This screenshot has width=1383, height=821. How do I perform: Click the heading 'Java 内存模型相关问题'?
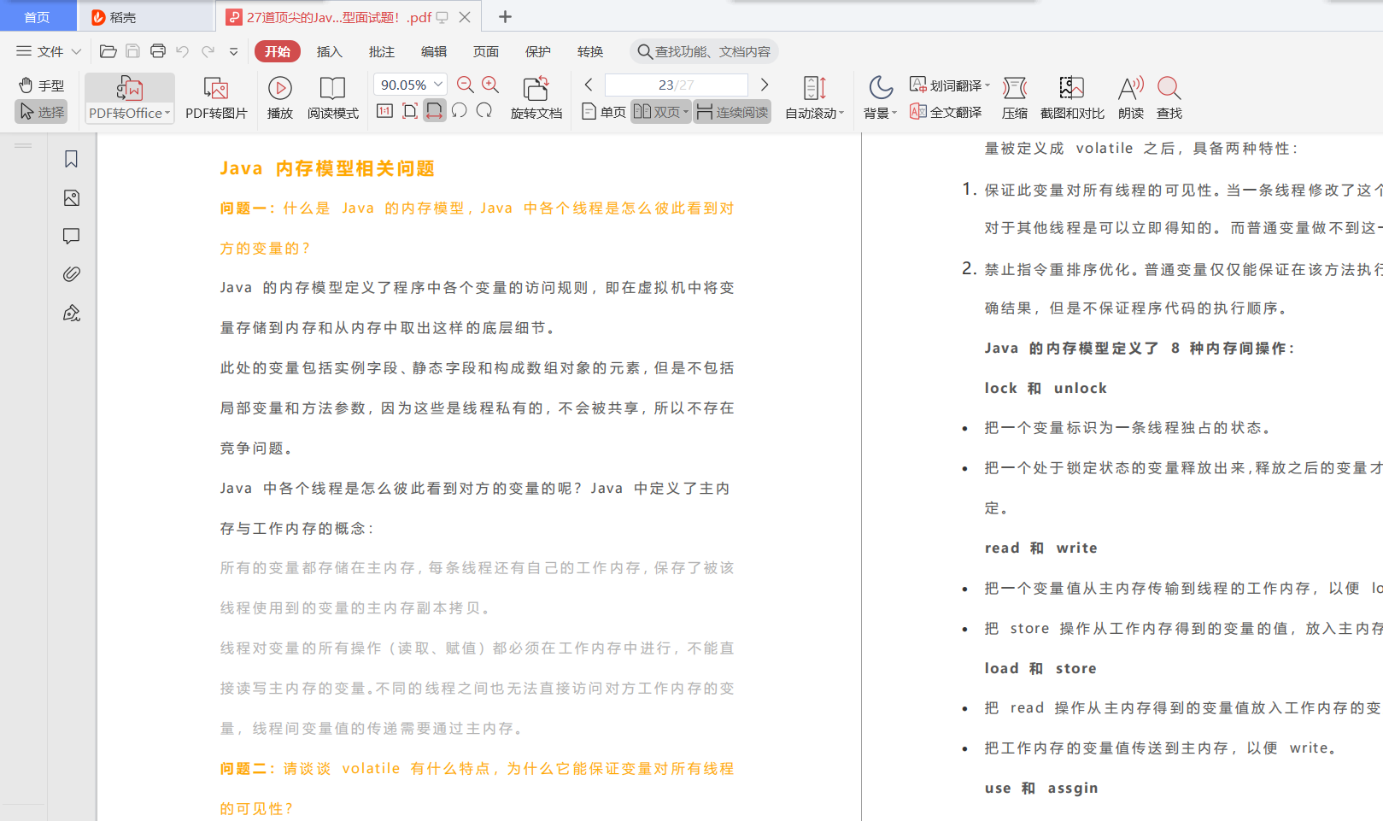[x=327, y=168]
